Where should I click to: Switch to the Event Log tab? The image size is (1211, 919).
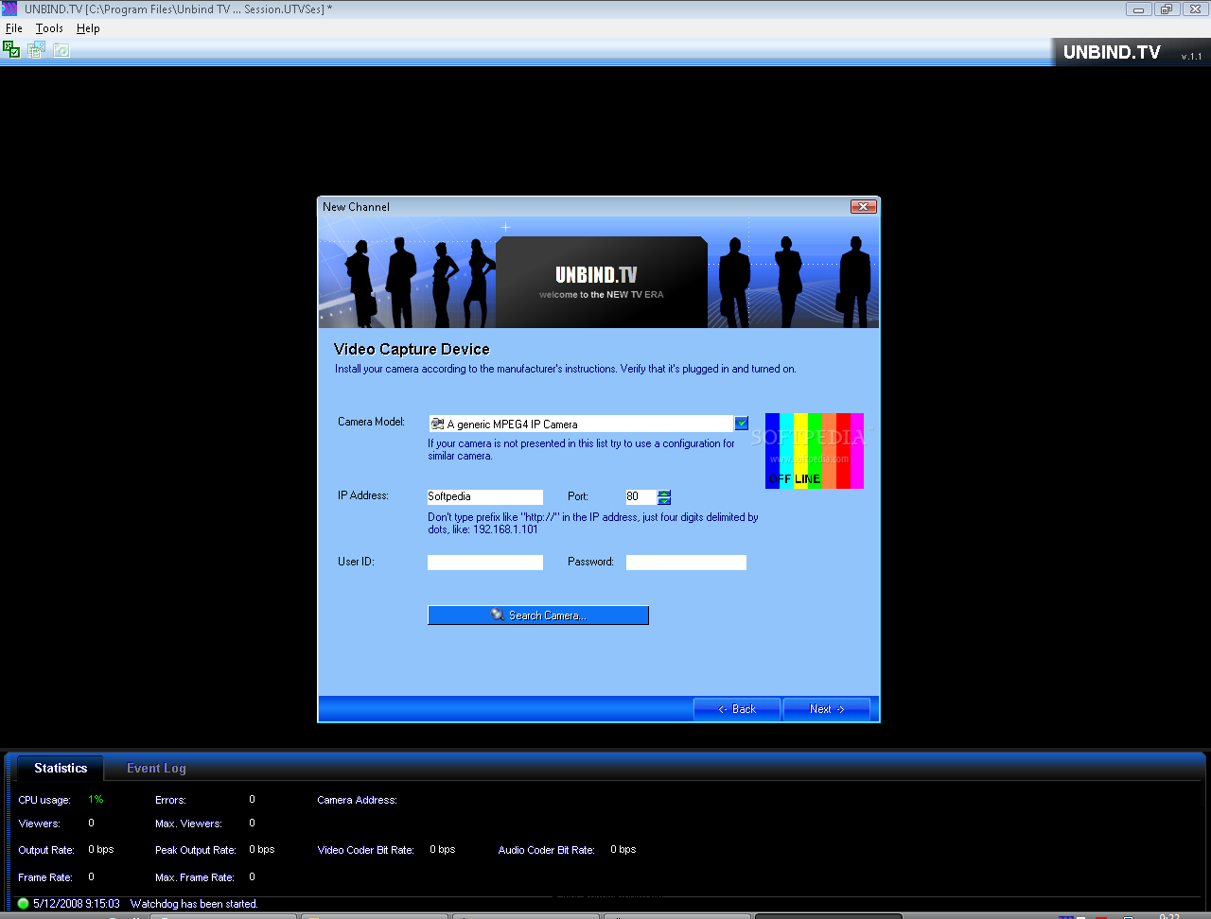coord(156,768)
